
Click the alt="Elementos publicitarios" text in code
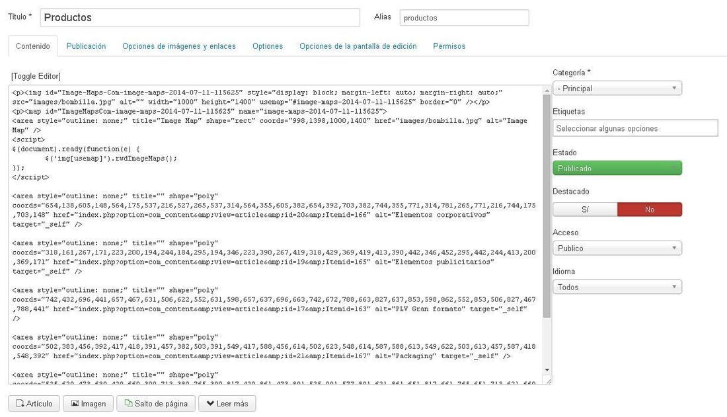click(434, 262)
